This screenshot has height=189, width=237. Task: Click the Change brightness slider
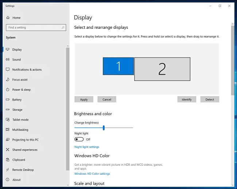(x=104, y=127)
